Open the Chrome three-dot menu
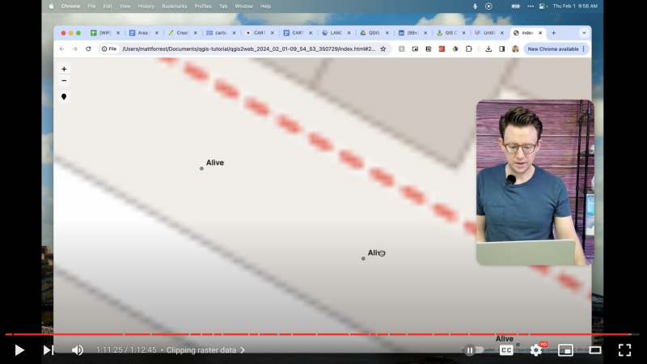 [583, 49]
